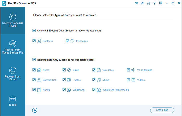Uncheck the Voice Memos checkbox
Screen dimensions: 182x116
(x=128, y=70)
